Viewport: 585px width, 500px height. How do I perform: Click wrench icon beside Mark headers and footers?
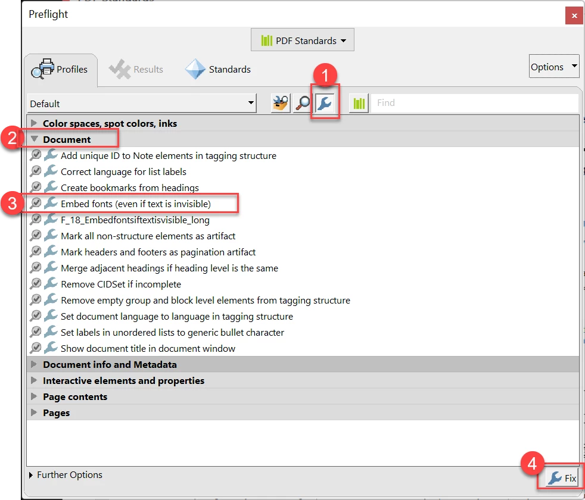click(x=51, y=251)
